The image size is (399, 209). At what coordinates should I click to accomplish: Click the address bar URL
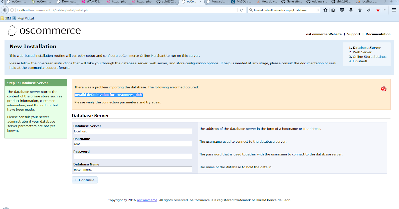point(126,10)
